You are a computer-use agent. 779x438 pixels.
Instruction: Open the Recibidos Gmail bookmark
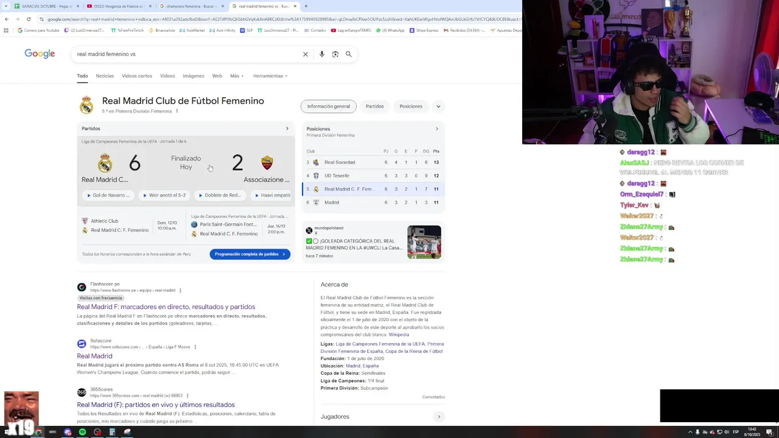coord(464,30)
